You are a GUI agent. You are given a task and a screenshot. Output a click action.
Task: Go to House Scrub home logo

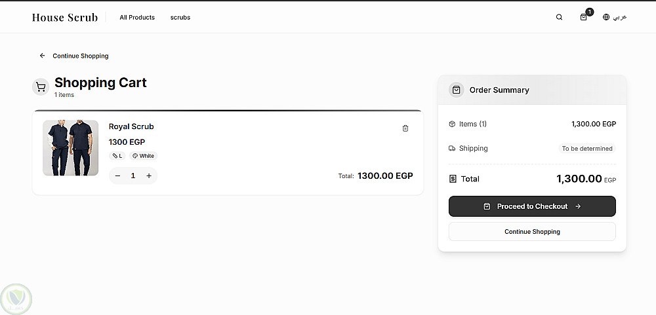click(x=65, y=18)
